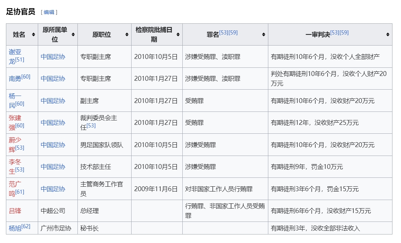Click citation [62] next to 杨旭
The image size is (401, 243).
(26, 226)
